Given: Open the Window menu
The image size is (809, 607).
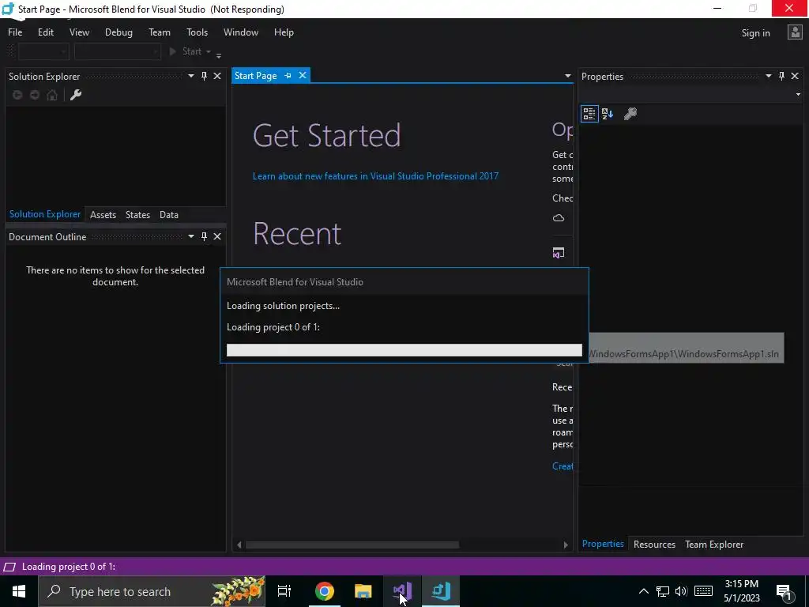Looking at the screenshot, I should pos(241,32).
